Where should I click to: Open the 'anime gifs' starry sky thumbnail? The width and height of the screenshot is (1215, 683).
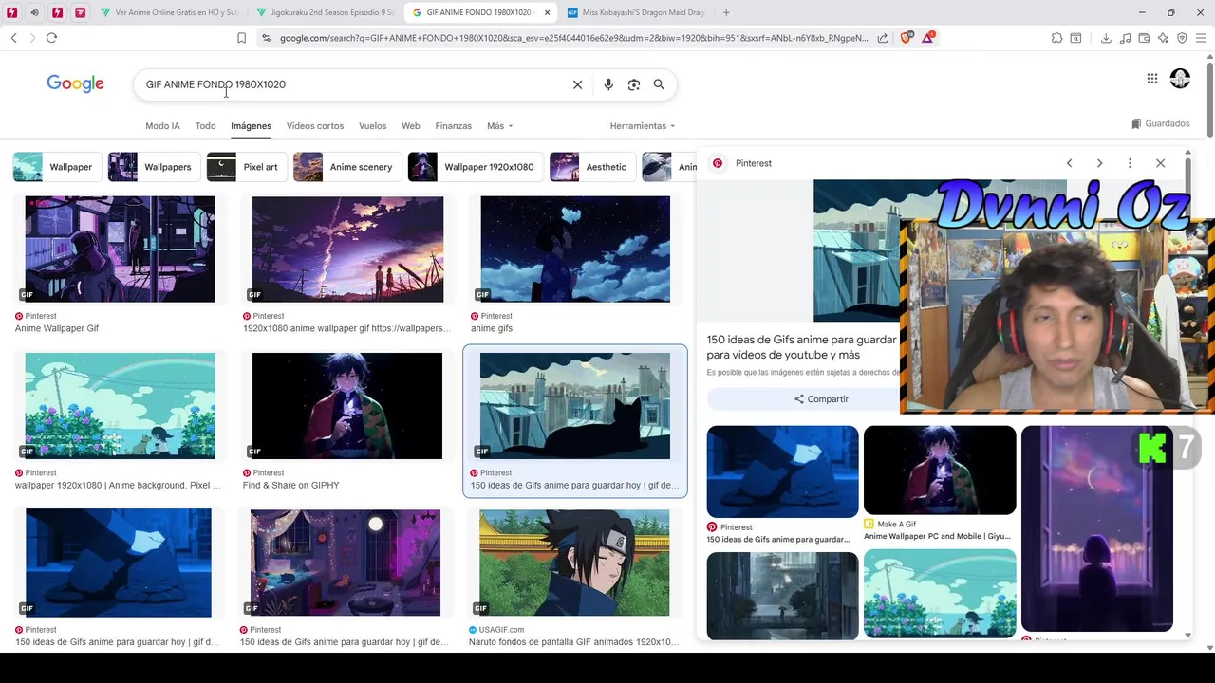(x=575, y=249)
